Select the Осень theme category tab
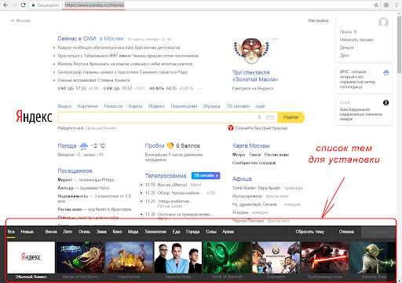The width and height of the screenshot is (402, 283). (84, 232)
